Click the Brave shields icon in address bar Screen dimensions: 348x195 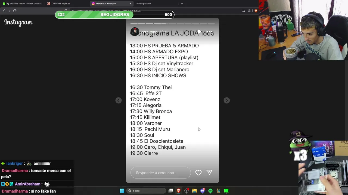(x=256, y=11)
